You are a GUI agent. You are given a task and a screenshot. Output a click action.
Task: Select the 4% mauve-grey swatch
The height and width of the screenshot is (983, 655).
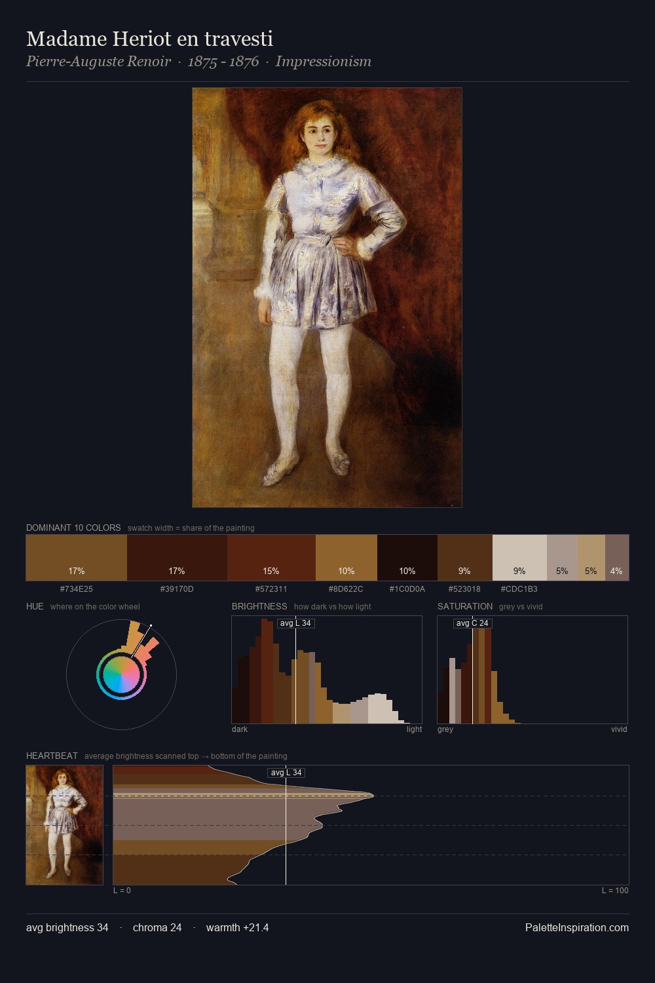pyautogui.click(x=617, y=558)
